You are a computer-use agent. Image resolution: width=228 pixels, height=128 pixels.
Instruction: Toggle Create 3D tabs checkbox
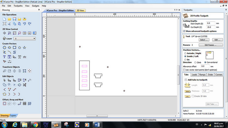point(193,96)
